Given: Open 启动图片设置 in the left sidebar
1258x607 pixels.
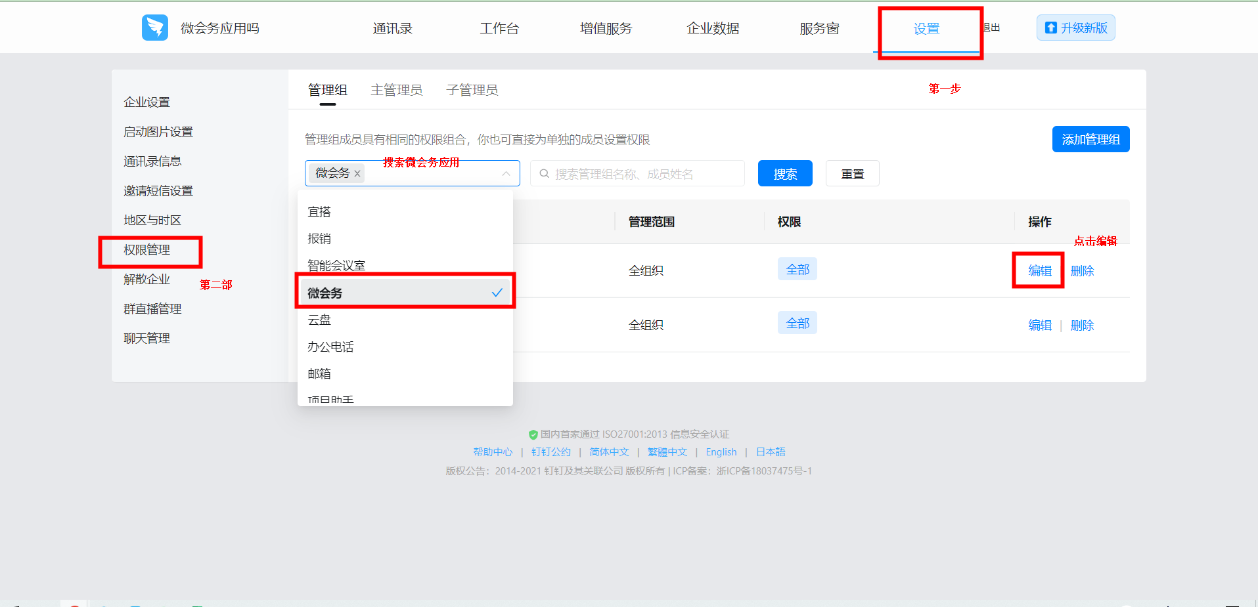Looking at the screenshot, I should [158, 132].
